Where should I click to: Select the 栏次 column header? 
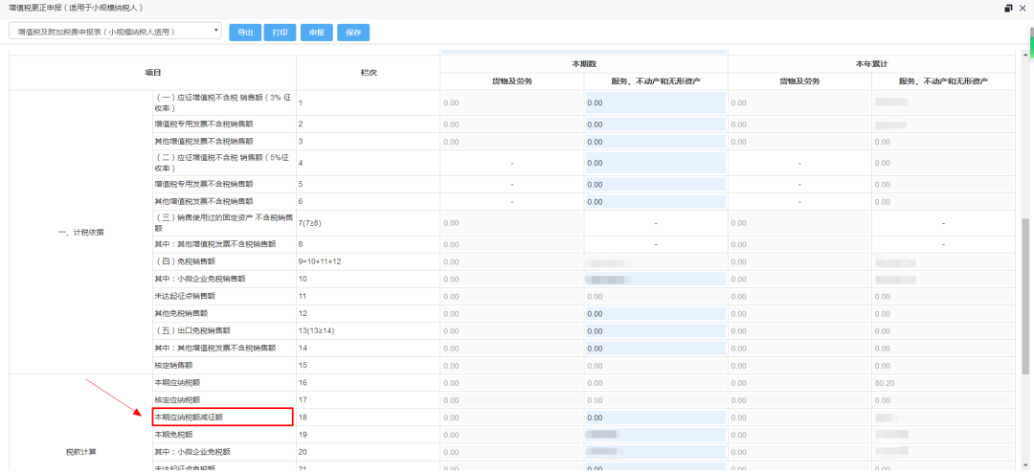pyautogui.click(x=368, y=73)
